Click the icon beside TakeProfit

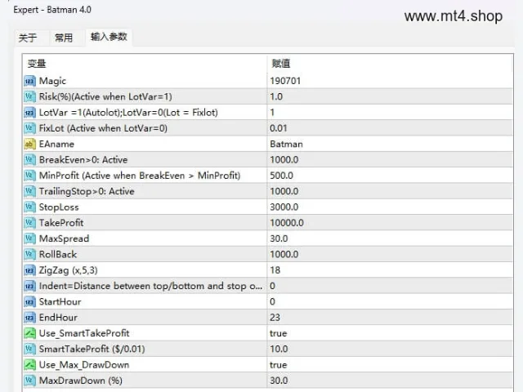pyautogui.click(x=29, y=223)
